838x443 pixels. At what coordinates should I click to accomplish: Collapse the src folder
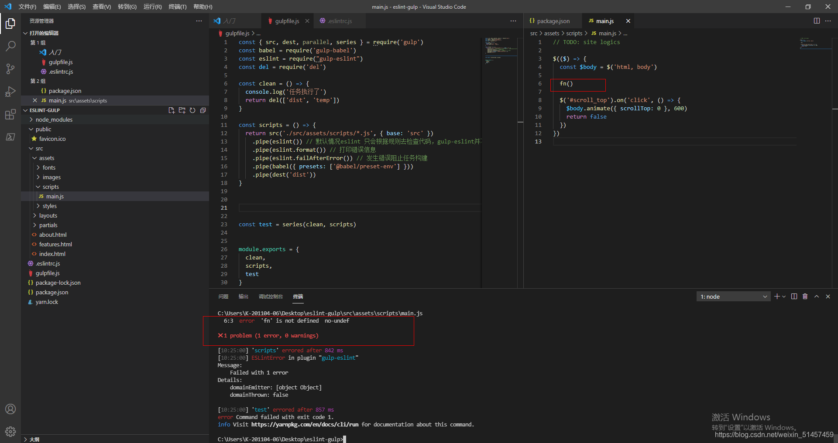[x=115, y=148]
